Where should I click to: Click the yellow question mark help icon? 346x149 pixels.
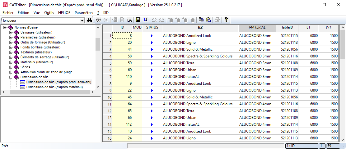[x=226, y=20]
